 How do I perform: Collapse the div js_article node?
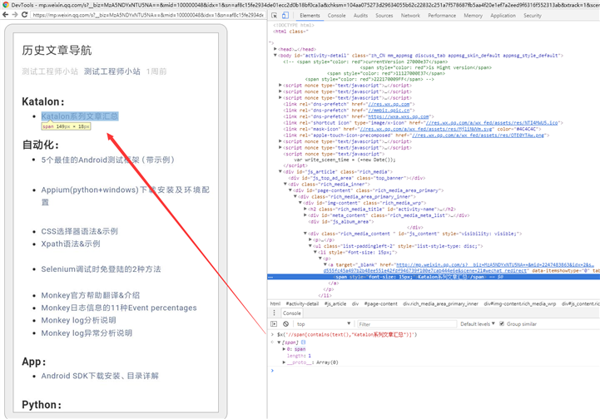click(x=280, y=171)
